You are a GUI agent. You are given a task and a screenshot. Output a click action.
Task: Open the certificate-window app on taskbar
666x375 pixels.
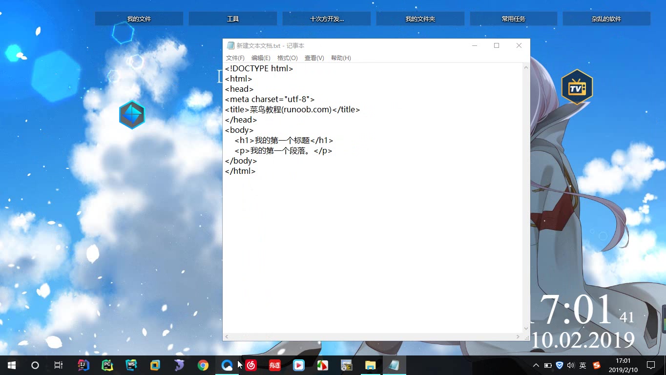pyautogui.click(x=347, y=365)
